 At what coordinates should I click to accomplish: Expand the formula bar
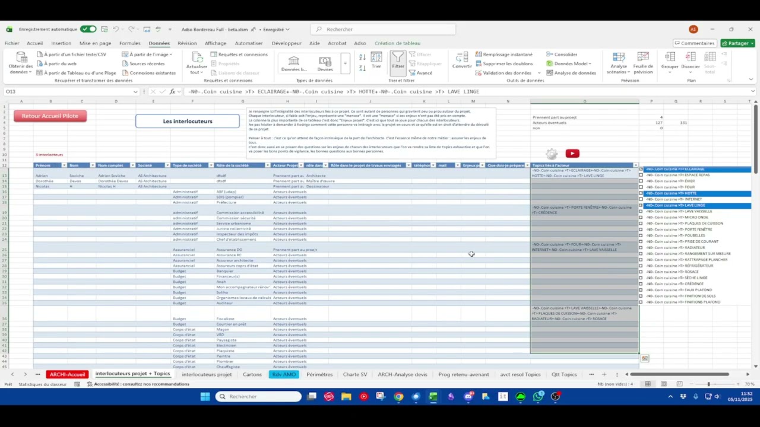tap(753, 91)
